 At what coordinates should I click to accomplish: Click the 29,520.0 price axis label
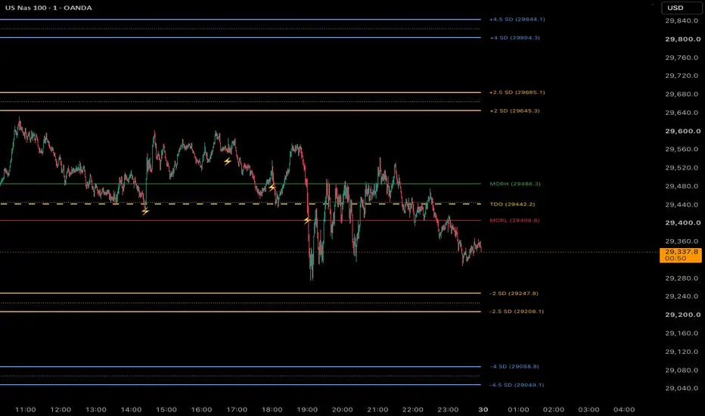(682, 168)
